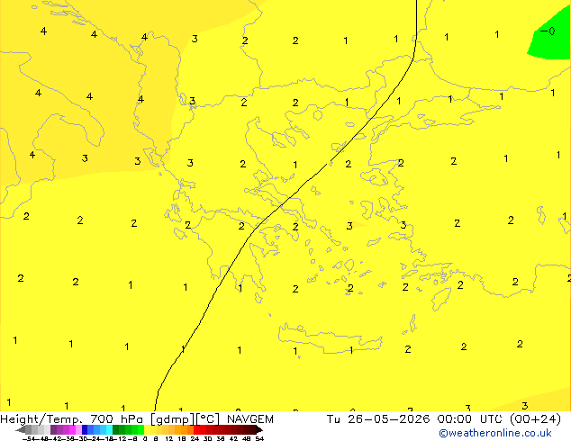Click the right dark arrow end of the legend
The height and width of the screenshot is (441, 571).
(259, 430)
